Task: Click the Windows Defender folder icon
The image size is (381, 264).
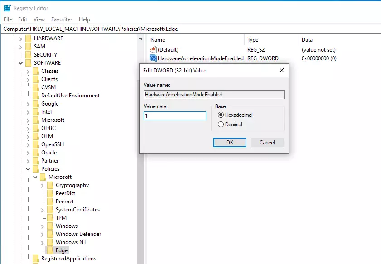Action: (x=50, y=234)
